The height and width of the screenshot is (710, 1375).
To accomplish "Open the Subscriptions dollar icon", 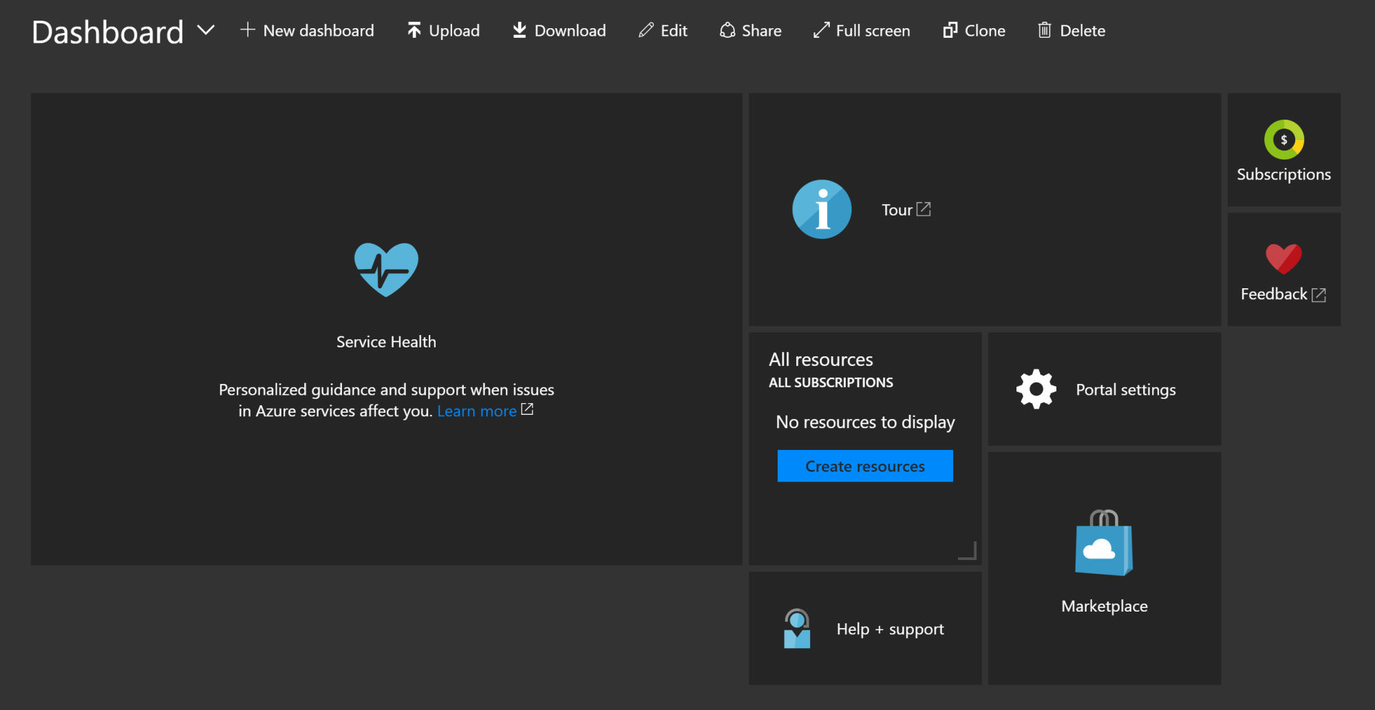I will pos(1283,140).
